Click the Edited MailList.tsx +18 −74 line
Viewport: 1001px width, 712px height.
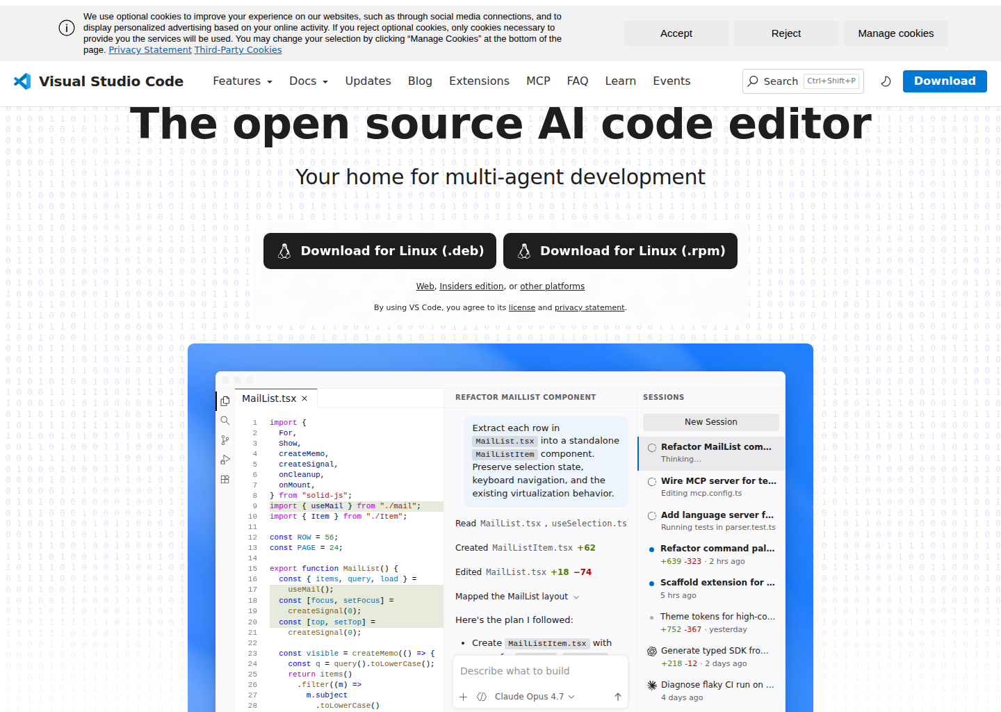(523, 572)
